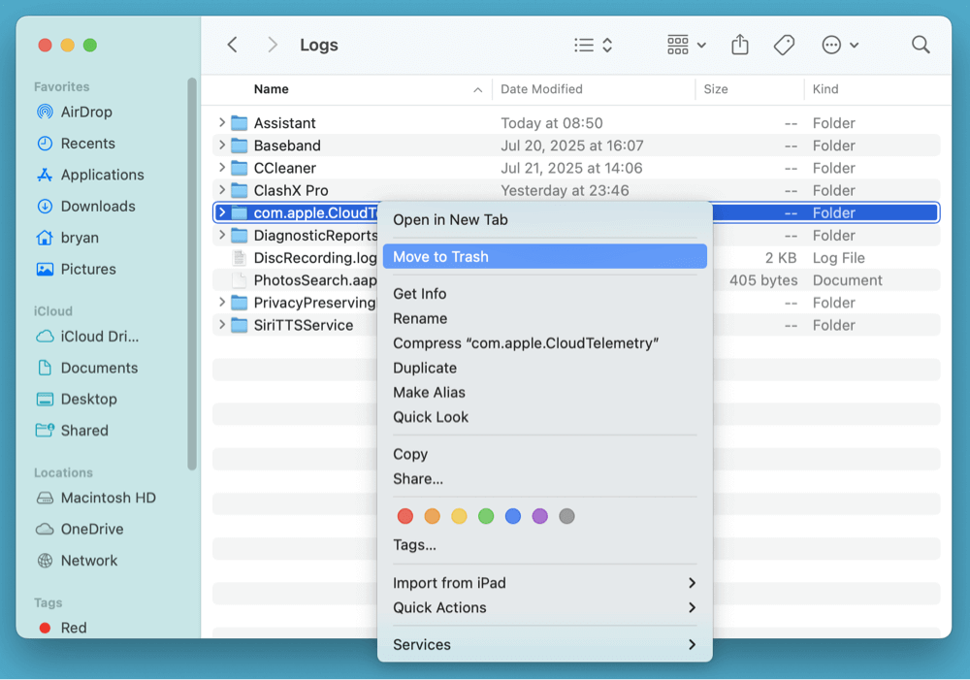The height and width of the screenshot is (680, 970).
Task: Apply the green tag color swatch
Action: [x=486, y=516]
